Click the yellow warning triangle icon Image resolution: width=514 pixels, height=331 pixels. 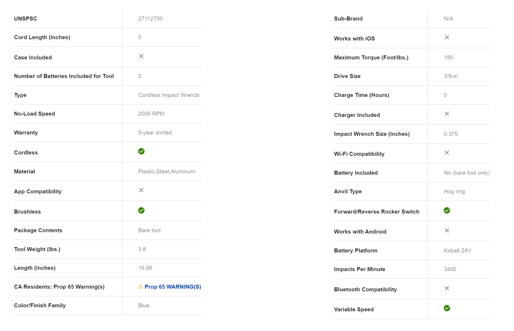pos(140,286)
